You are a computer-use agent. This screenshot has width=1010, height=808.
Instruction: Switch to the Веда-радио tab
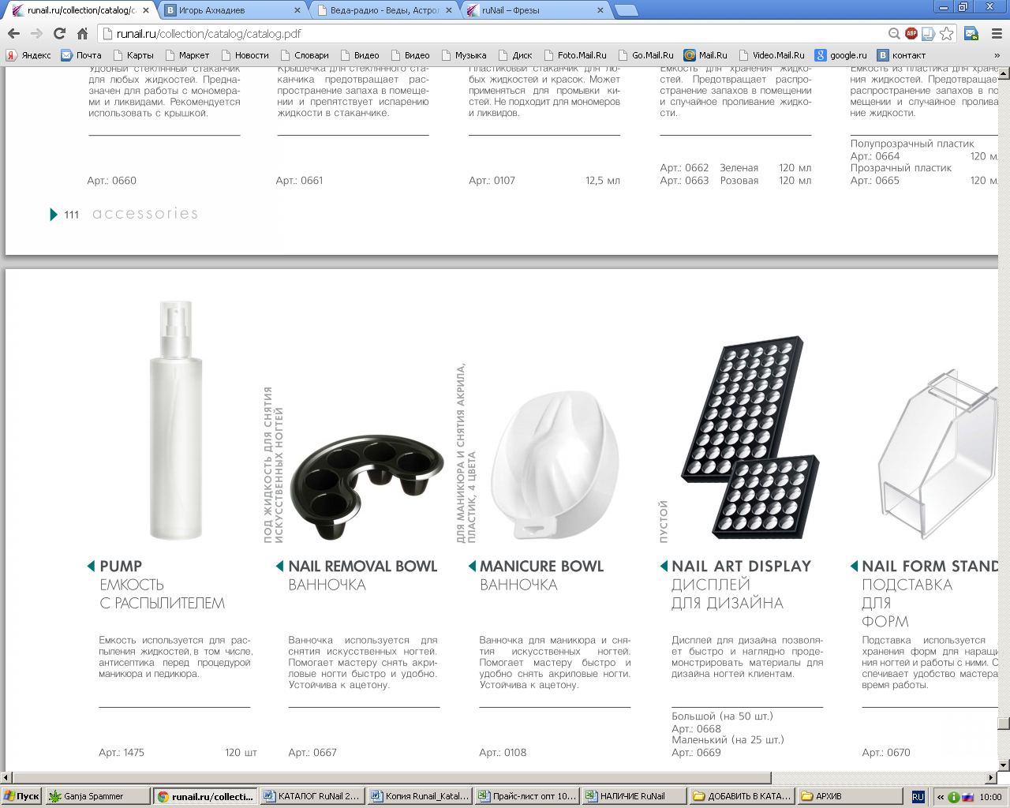click(x=385, y=10)
